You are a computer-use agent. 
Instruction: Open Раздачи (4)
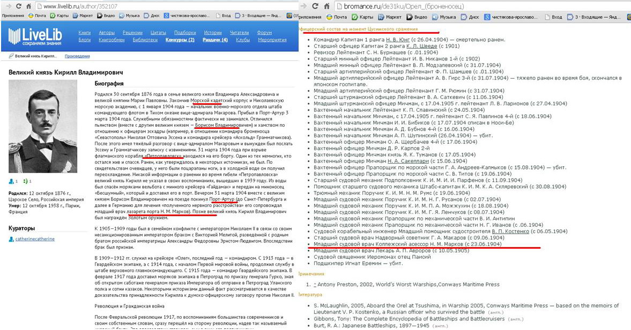[x=215, y=40]
